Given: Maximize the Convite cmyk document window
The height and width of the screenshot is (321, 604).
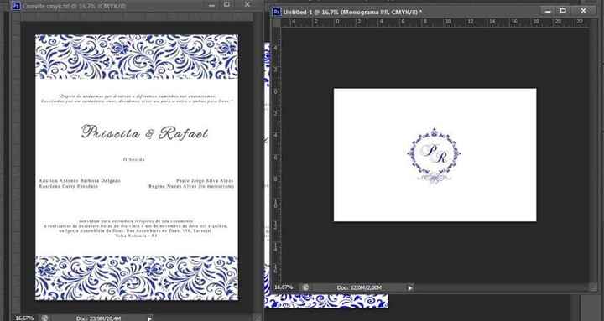Looking at the screenshot, I should [226, 5].
